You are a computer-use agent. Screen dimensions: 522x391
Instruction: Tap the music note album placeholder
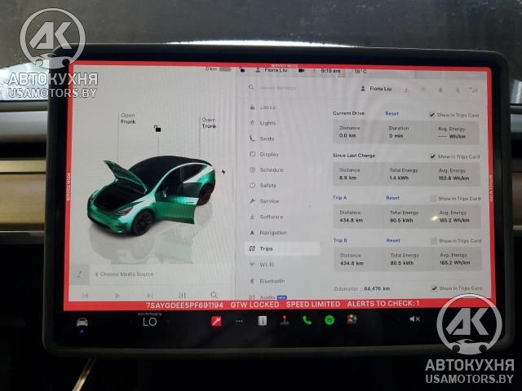pyautogui.click(x=80, y=275)
